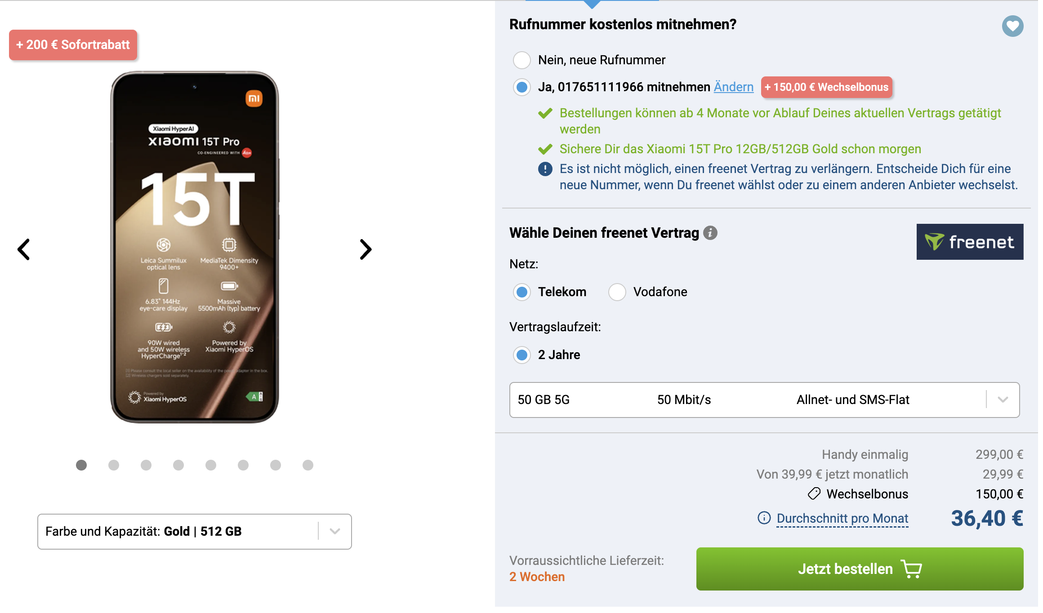
Task: Go to previous product image arrow
Action: click(24, 249)
